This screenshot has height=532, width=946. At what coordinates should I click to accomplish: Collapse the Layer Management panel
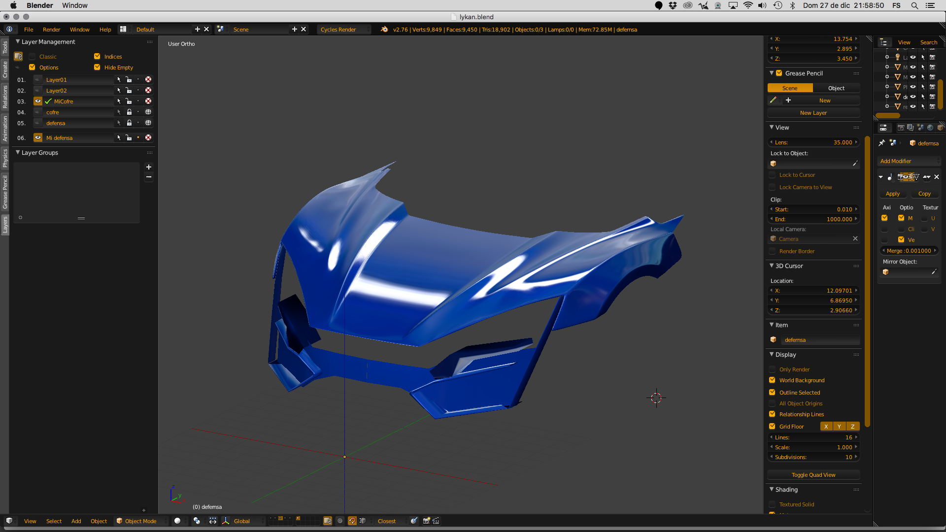coord(18,42)
